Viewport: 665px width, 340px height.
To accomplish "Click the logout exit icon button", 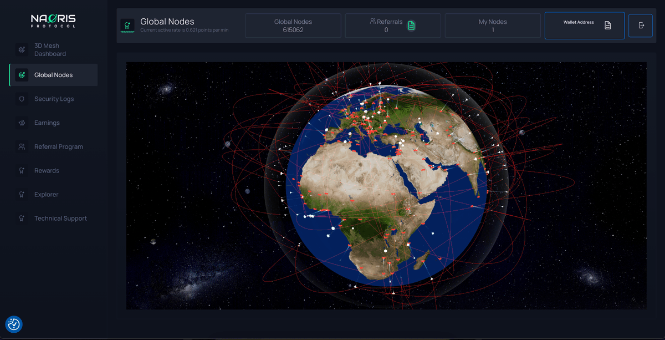I will point(641,26).
